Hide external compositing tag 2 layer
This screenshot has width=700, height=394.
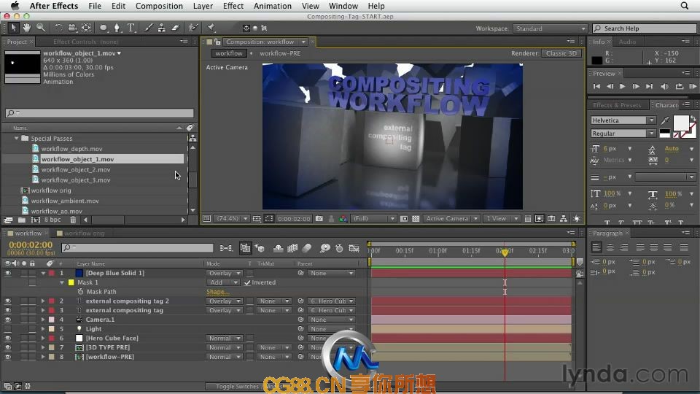[x=7, y=301]
